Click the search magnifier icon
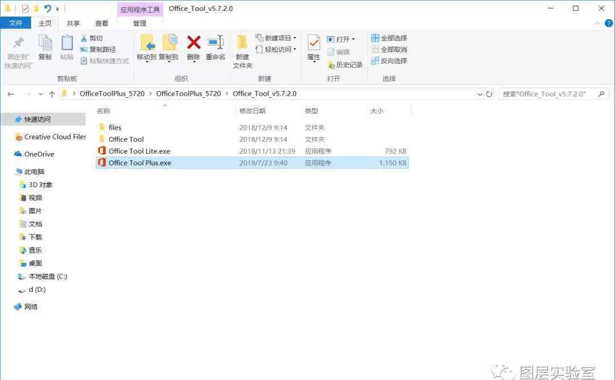615x380 pixels. pos(601,94)
